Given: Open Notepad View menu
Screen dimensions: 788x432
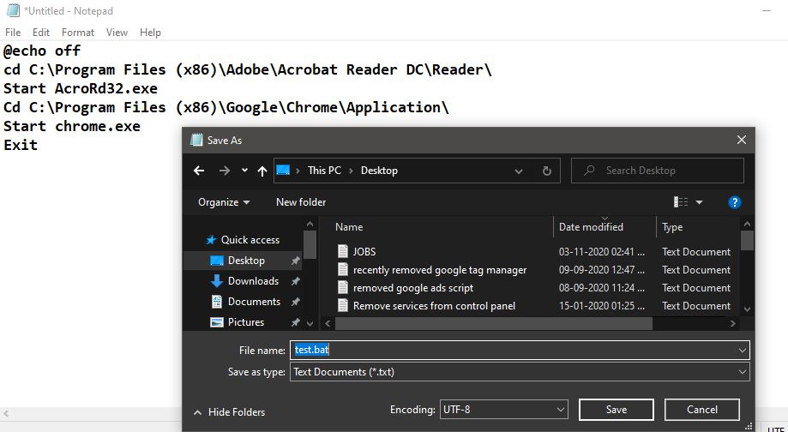Looking at the screenshot, I should point(117,33).
